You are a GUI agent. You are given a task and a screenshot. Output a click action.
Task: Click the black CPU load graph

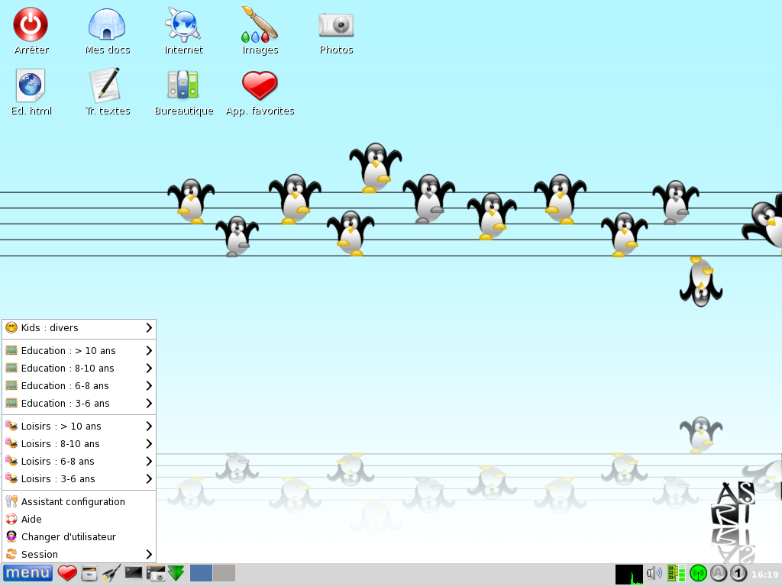point(629,575)
